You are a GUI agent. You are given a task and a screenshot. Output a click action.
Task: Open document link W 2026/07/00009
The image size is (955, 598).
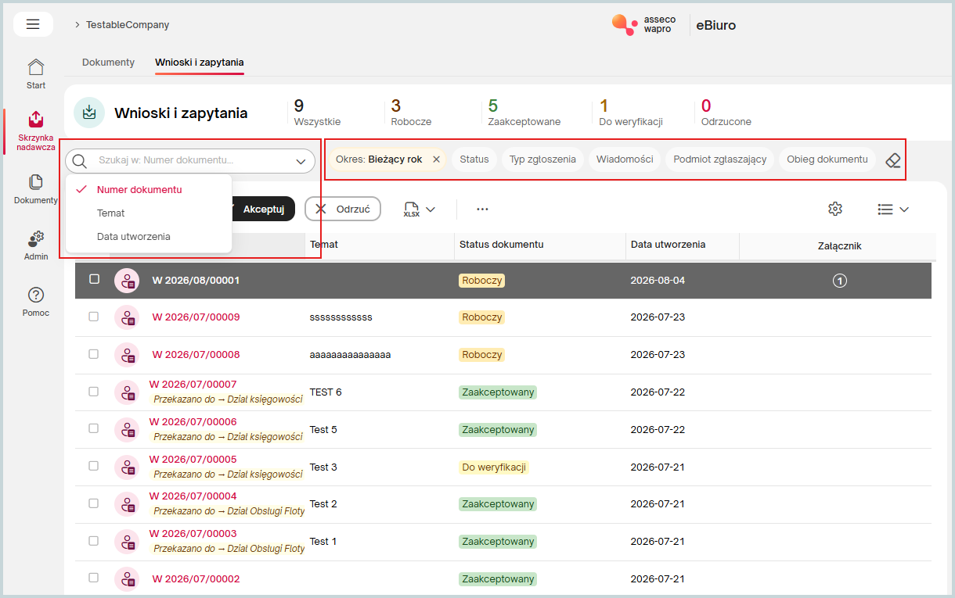[196, 317]
